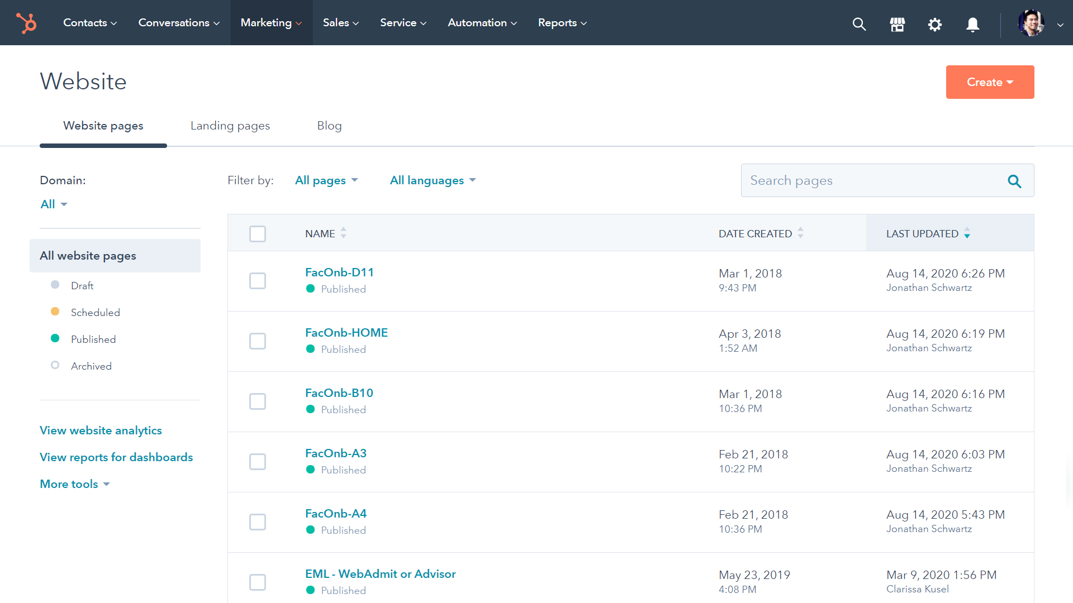Image resolution: width=1073 pixels, height=603 pixels.
Task: Open View reports for dashboards link
Action: click(x=116, y=457)
